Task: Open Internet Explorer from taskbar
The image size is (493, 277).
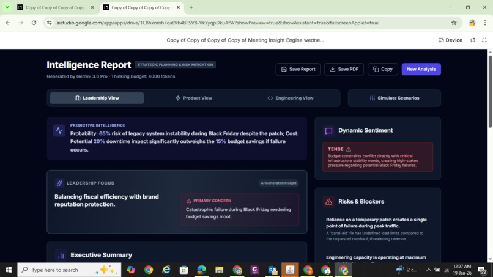Action: pos(166,270)
